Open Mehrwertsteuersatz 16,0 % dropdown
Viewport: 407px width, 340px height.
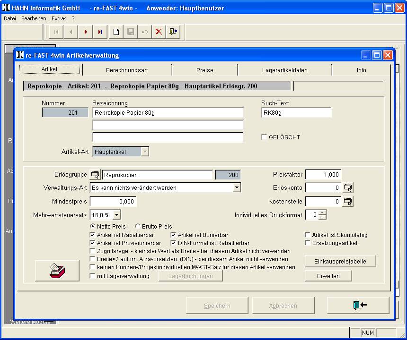click(x=116, y=215)
